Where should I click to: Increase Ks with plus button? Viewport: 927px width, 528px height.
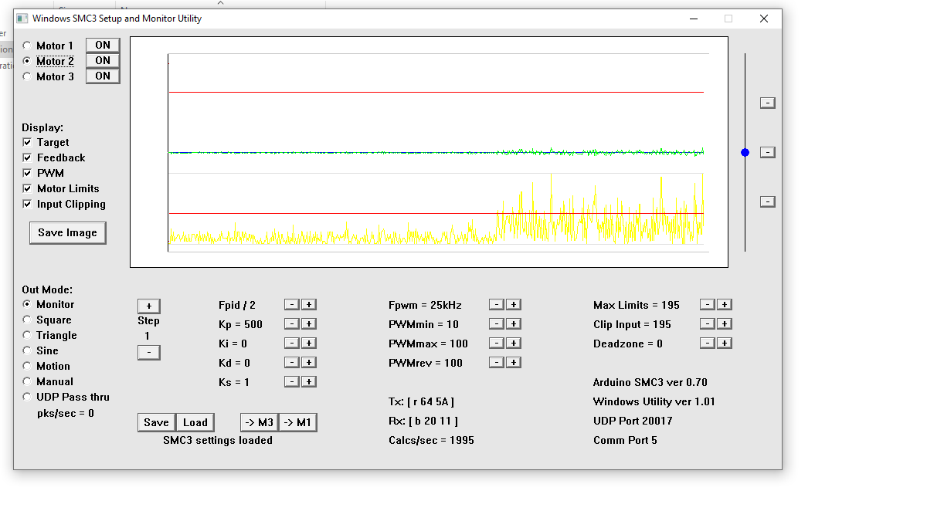308,381
